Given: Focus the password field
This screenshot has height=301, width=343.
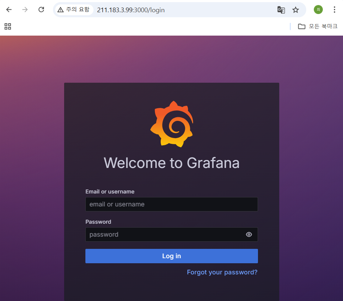Looking at the screenshot, I should [x=171, y=234].
